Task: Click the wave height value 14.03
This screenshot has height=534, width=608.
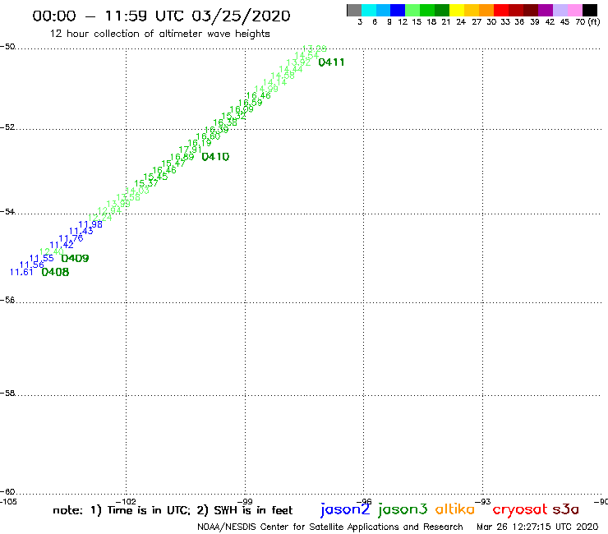Action: [x=138, y=191]
